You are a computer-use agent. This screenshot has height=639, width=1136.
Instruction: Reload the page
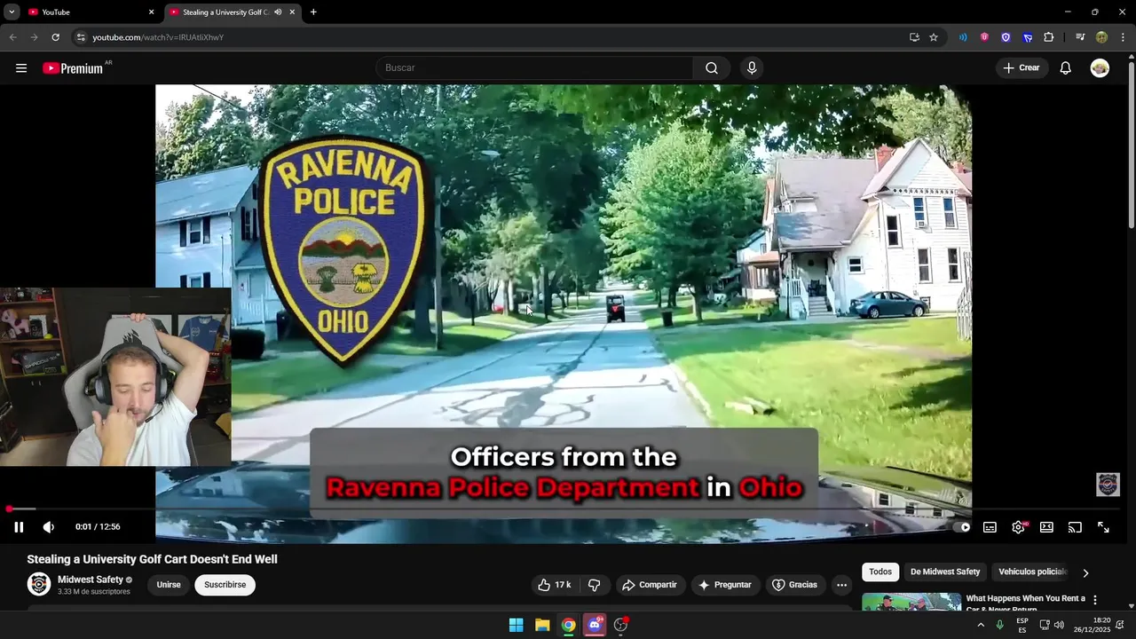(x=55, y=37)
